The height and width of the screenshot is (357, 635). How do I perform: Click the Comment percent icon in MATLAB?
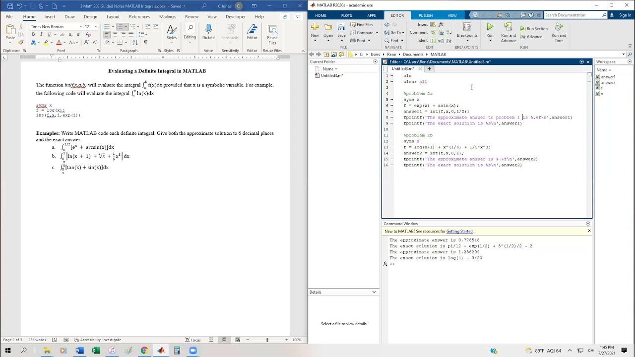tap(433, 33)
